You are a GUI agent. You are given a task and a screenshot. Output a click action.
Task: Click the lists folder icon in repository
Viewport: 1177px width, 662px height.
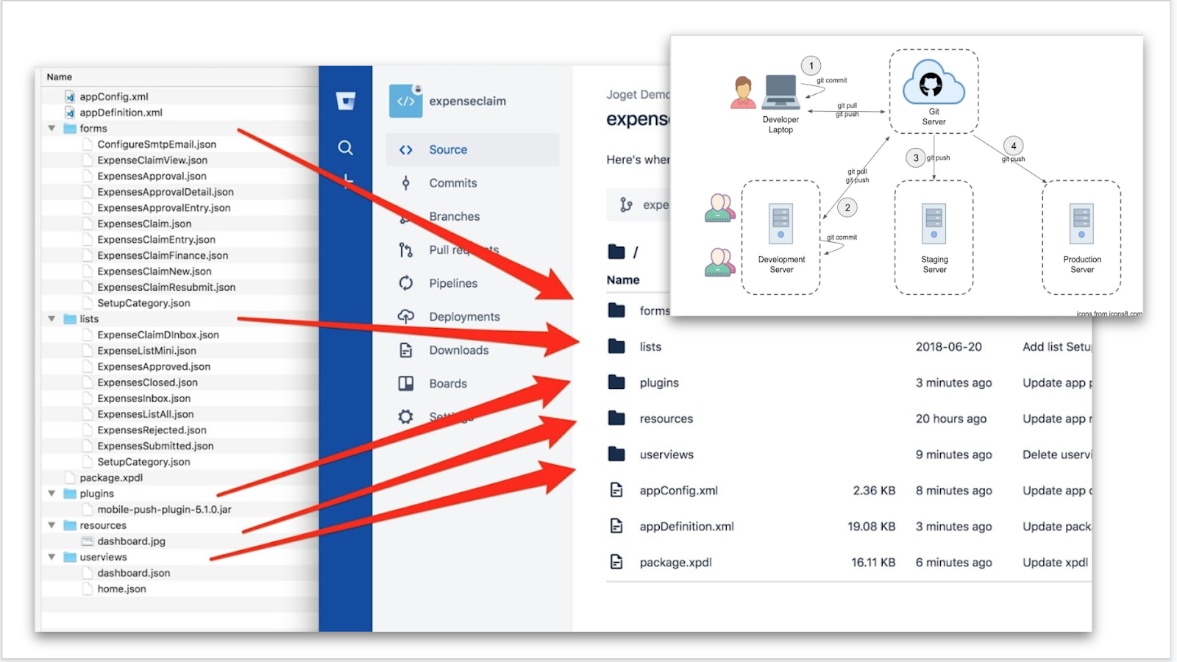(616, 346)
